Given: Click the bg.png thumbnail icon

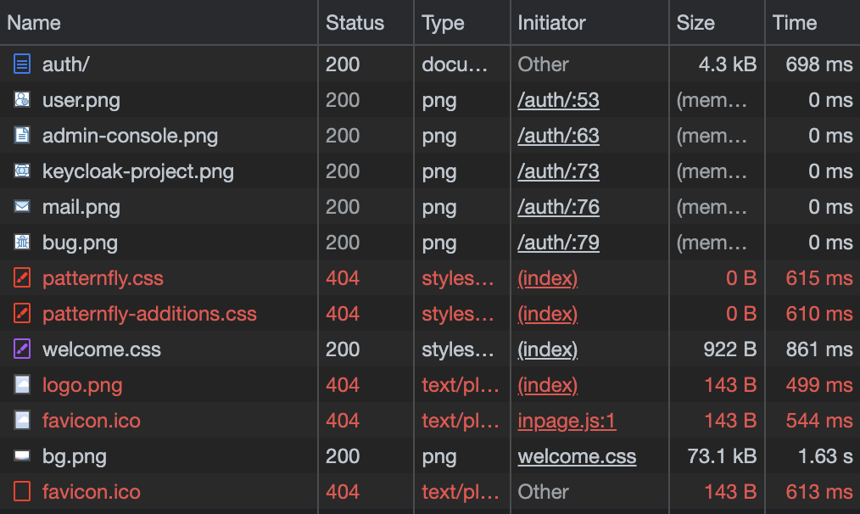Looking at the screenshot, I should coord(22,455).
